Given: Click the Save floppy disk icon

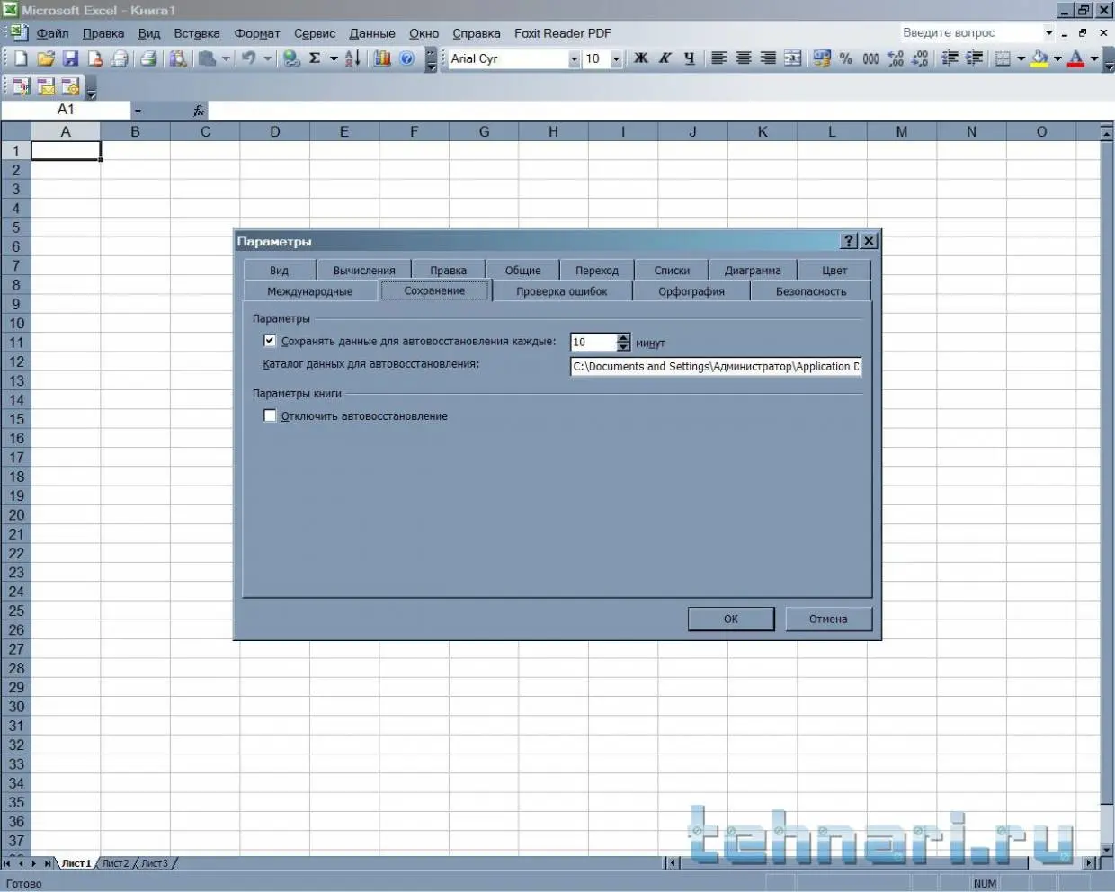Looking at the screenshot, I should pos(70,58).
